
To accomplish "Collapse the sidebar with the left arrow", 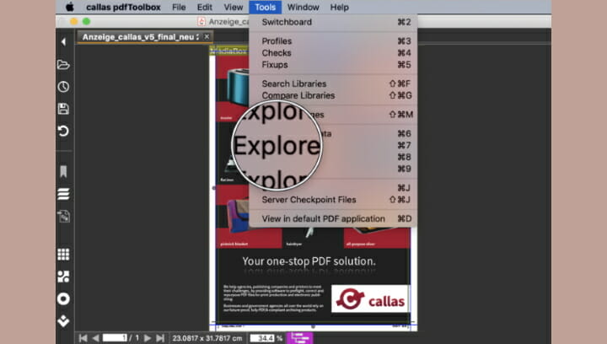I will point(63,42).
